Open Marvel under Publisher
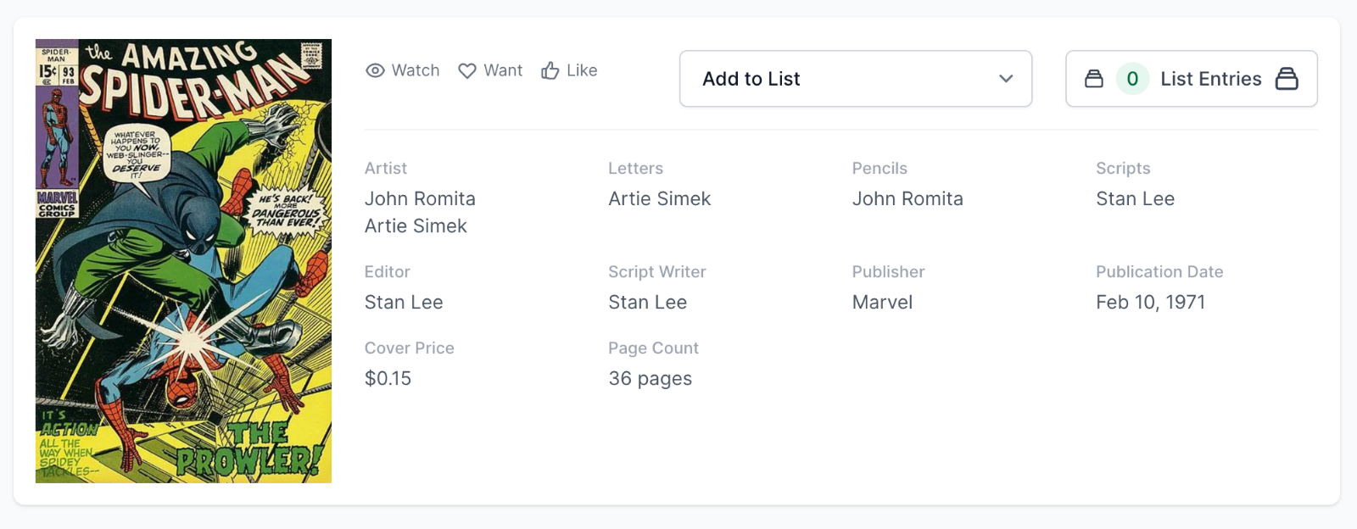 tap(882, 302)
